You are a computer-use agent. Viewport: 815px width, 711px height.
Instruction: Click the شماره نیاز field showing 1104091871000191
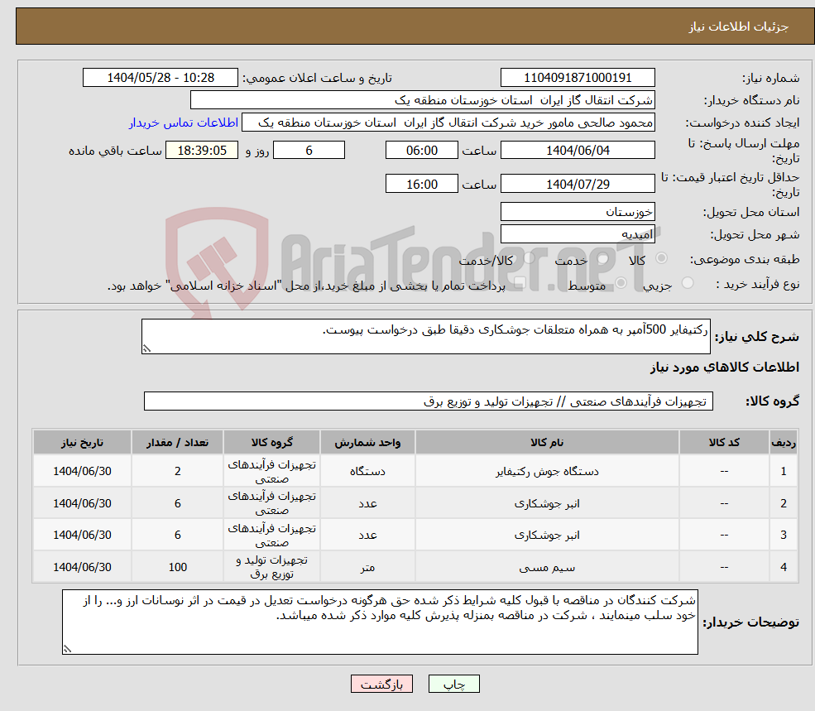[x=577, y=77]
